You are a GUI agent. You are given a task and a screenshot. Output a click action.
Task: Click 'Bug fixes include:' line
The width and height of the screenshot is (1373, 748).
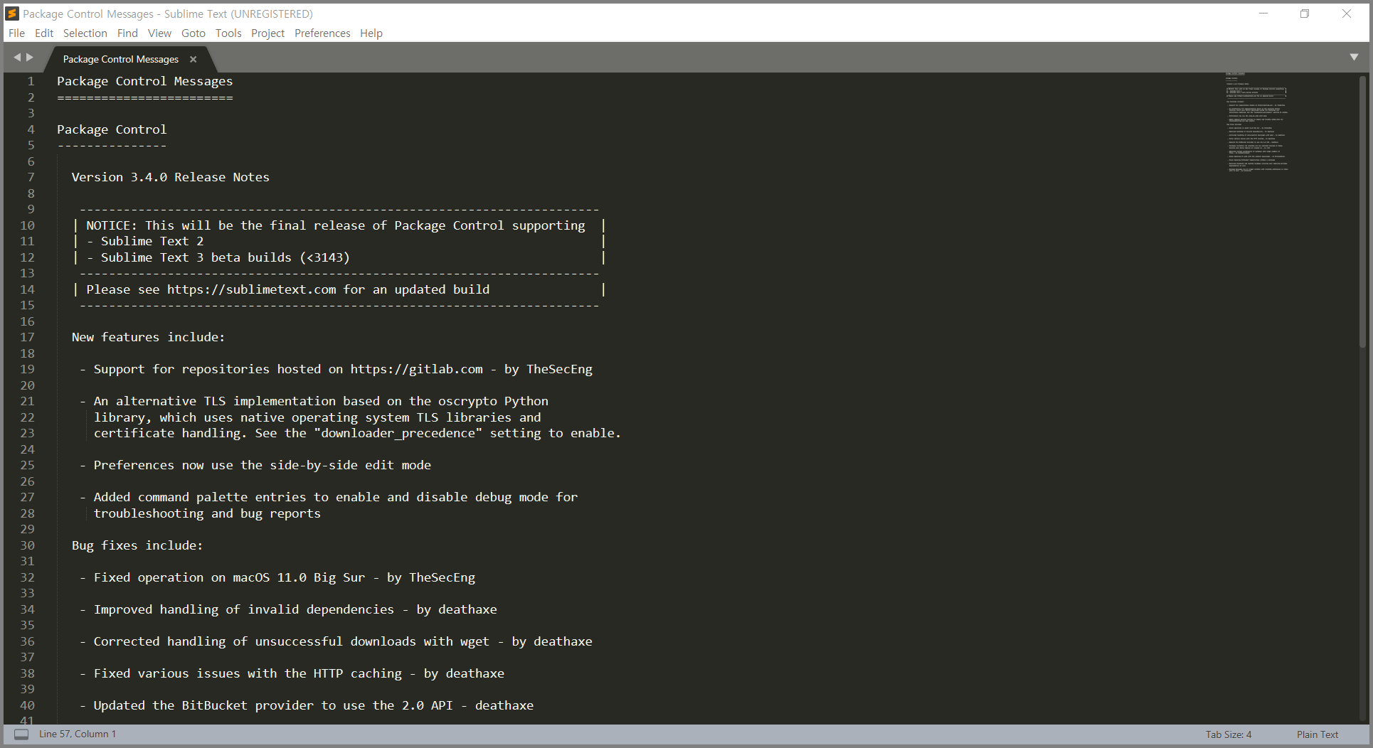(137, 545)
